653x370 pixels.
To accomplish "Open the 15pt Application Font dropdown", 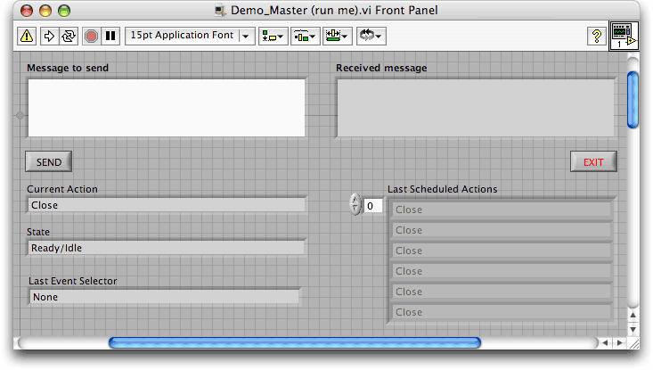I will pyautogui.click(x=190, y=36).
